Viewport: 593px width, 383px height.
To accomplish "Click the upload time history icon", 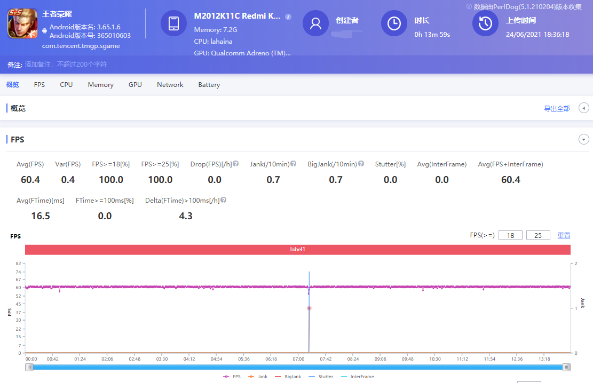I will [485, 23].
